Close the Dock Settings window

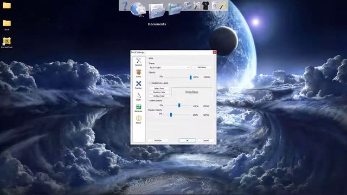pos(214,52)
